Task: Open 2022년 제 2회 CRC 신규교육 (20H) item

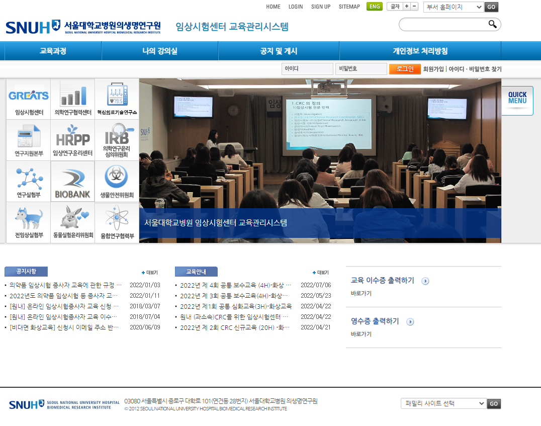Action: pyautogui.click(x=235, y=327)
